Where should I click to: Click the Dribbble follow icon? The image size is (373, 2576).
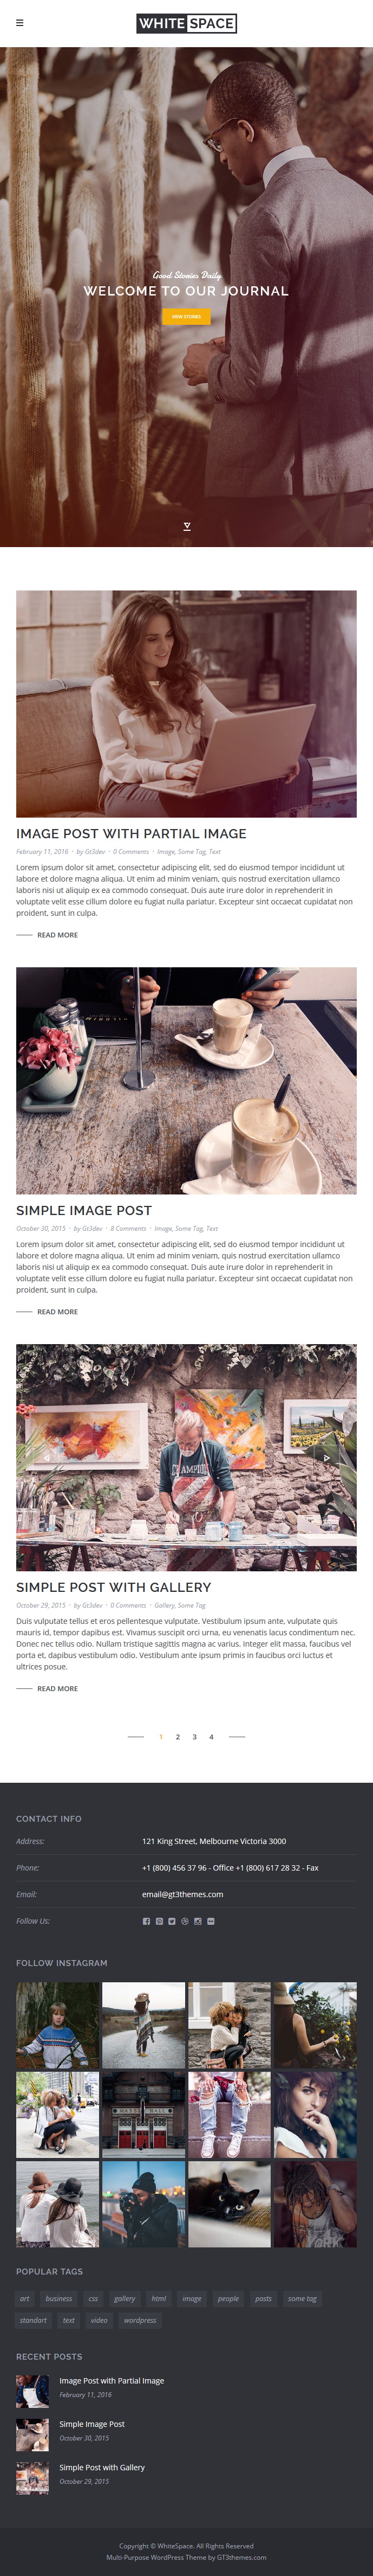coord(185,1921)
